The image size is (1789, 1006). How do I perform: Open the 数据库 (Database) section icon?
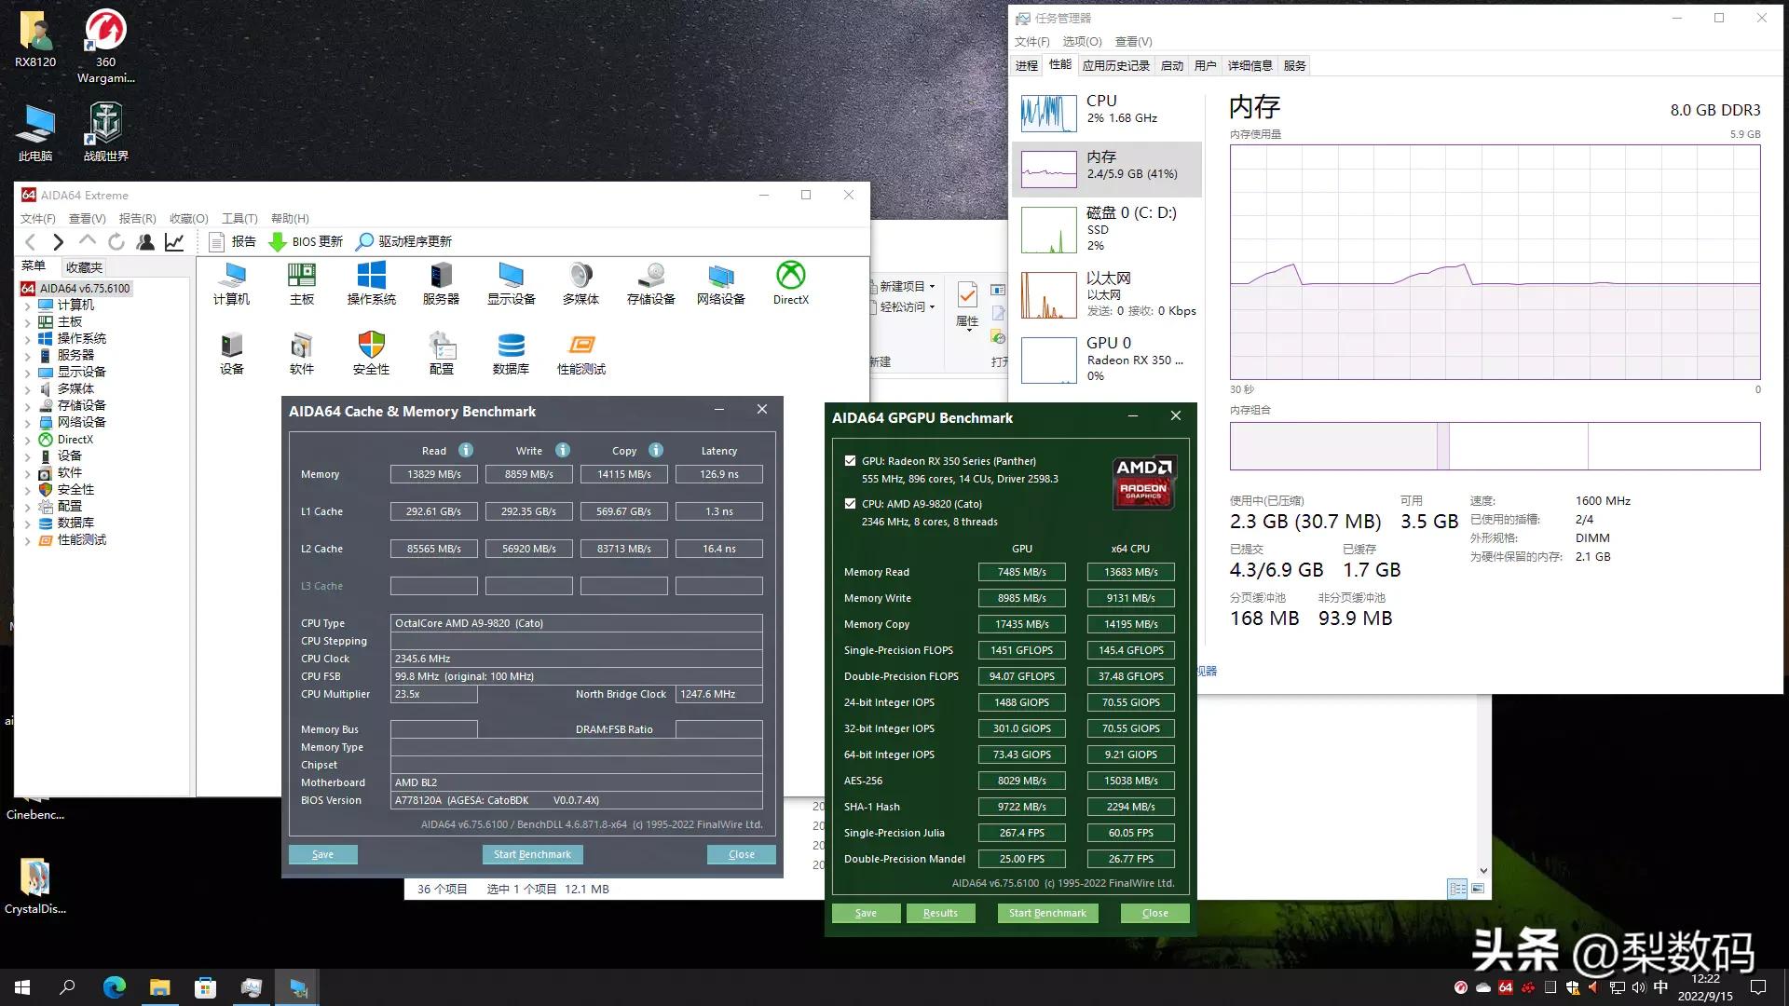coord(510,352)
